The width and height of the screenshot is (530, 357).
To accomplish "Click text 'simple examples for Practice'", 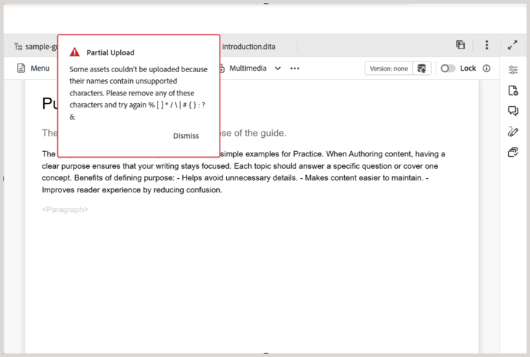I will [271, 154].
